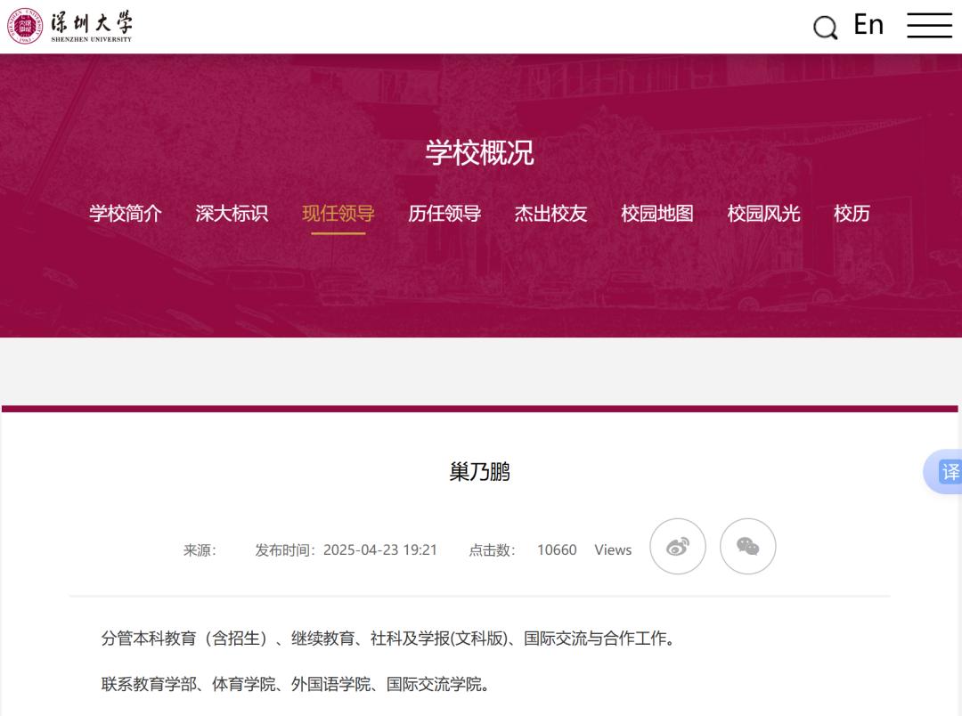
Task: Click the article title 巢乃鹏
Action: pos(479,471)
